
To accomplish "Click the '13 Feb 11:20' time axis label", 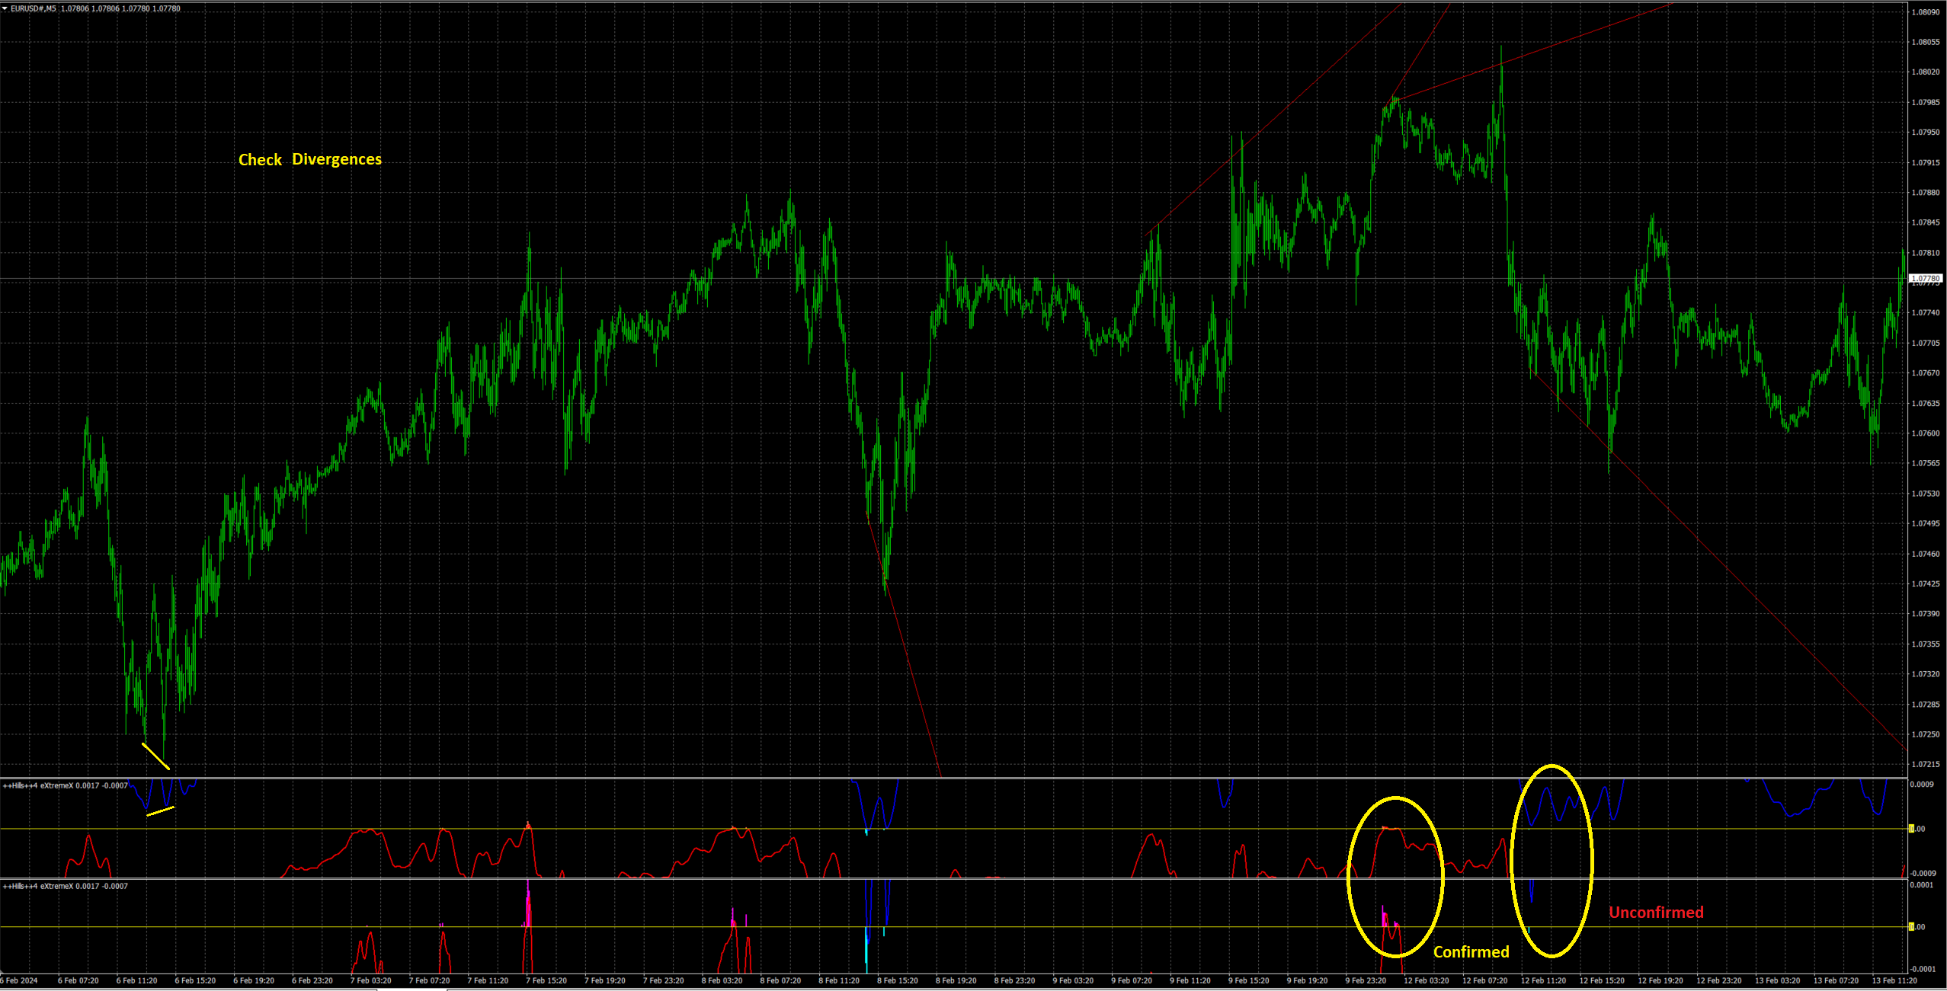I will coord(1894,980).
